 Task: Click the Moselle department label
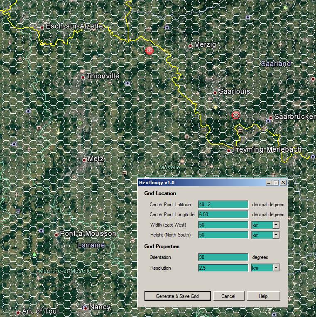coord(169,168)
